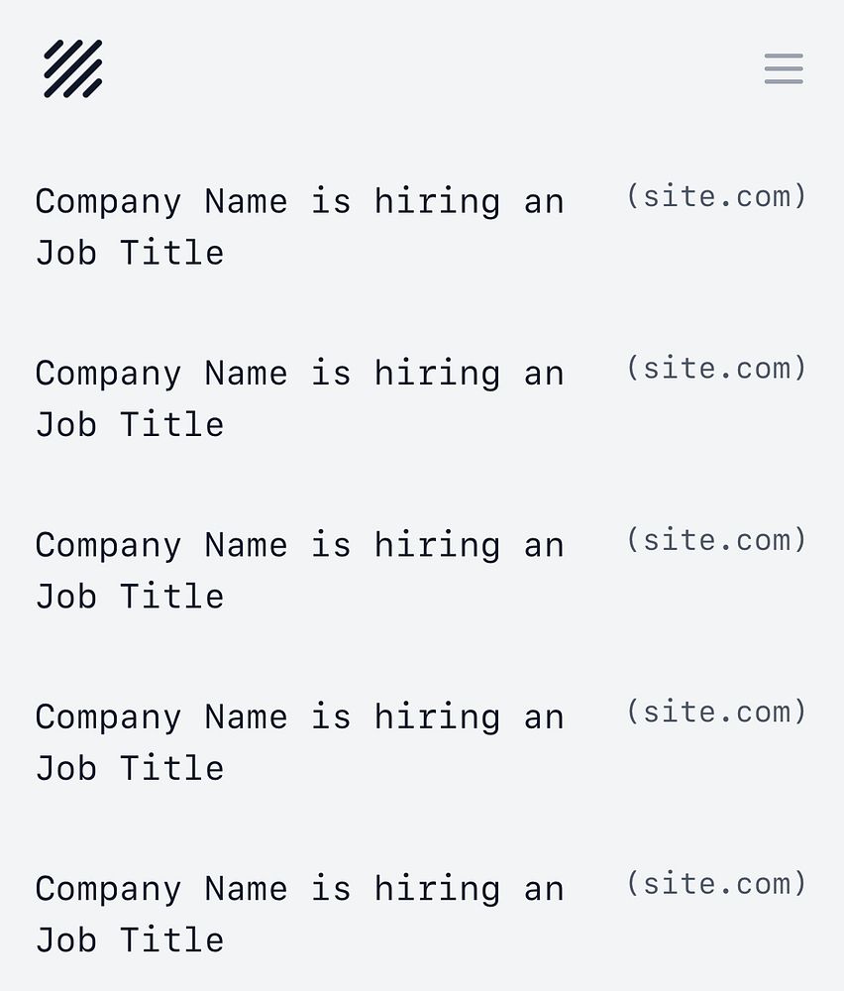This screenshot has height=991, width=844.
Task: Open the fifth Company Name hiring listing
Action: click(299, 915)
